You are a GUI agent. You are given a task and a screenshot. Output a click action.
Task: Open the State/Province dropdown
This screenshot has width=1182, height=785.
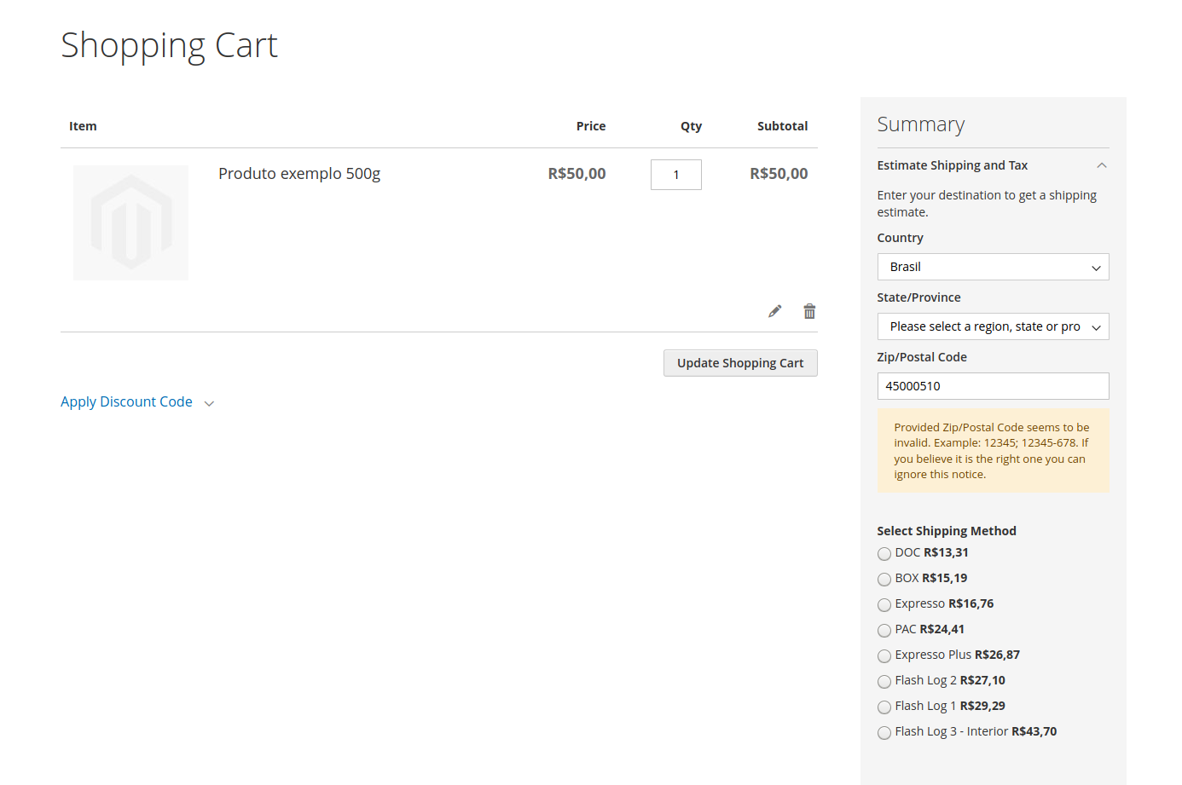(993, 326)
